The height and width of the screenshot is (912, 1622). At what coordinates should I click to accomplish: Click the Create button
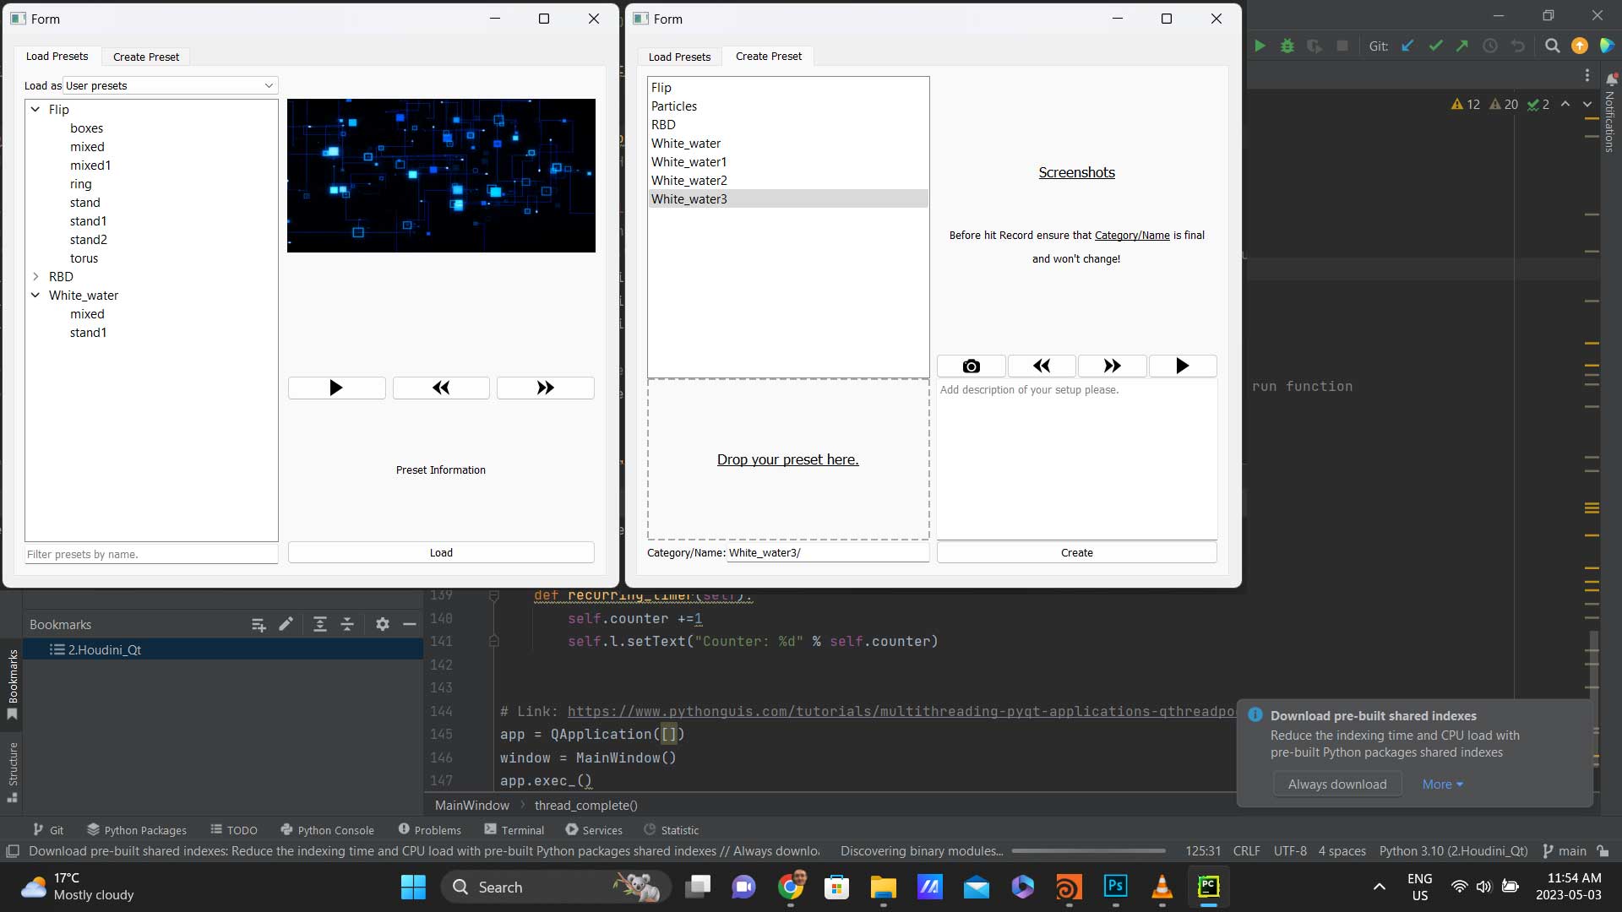(1076, 552)
